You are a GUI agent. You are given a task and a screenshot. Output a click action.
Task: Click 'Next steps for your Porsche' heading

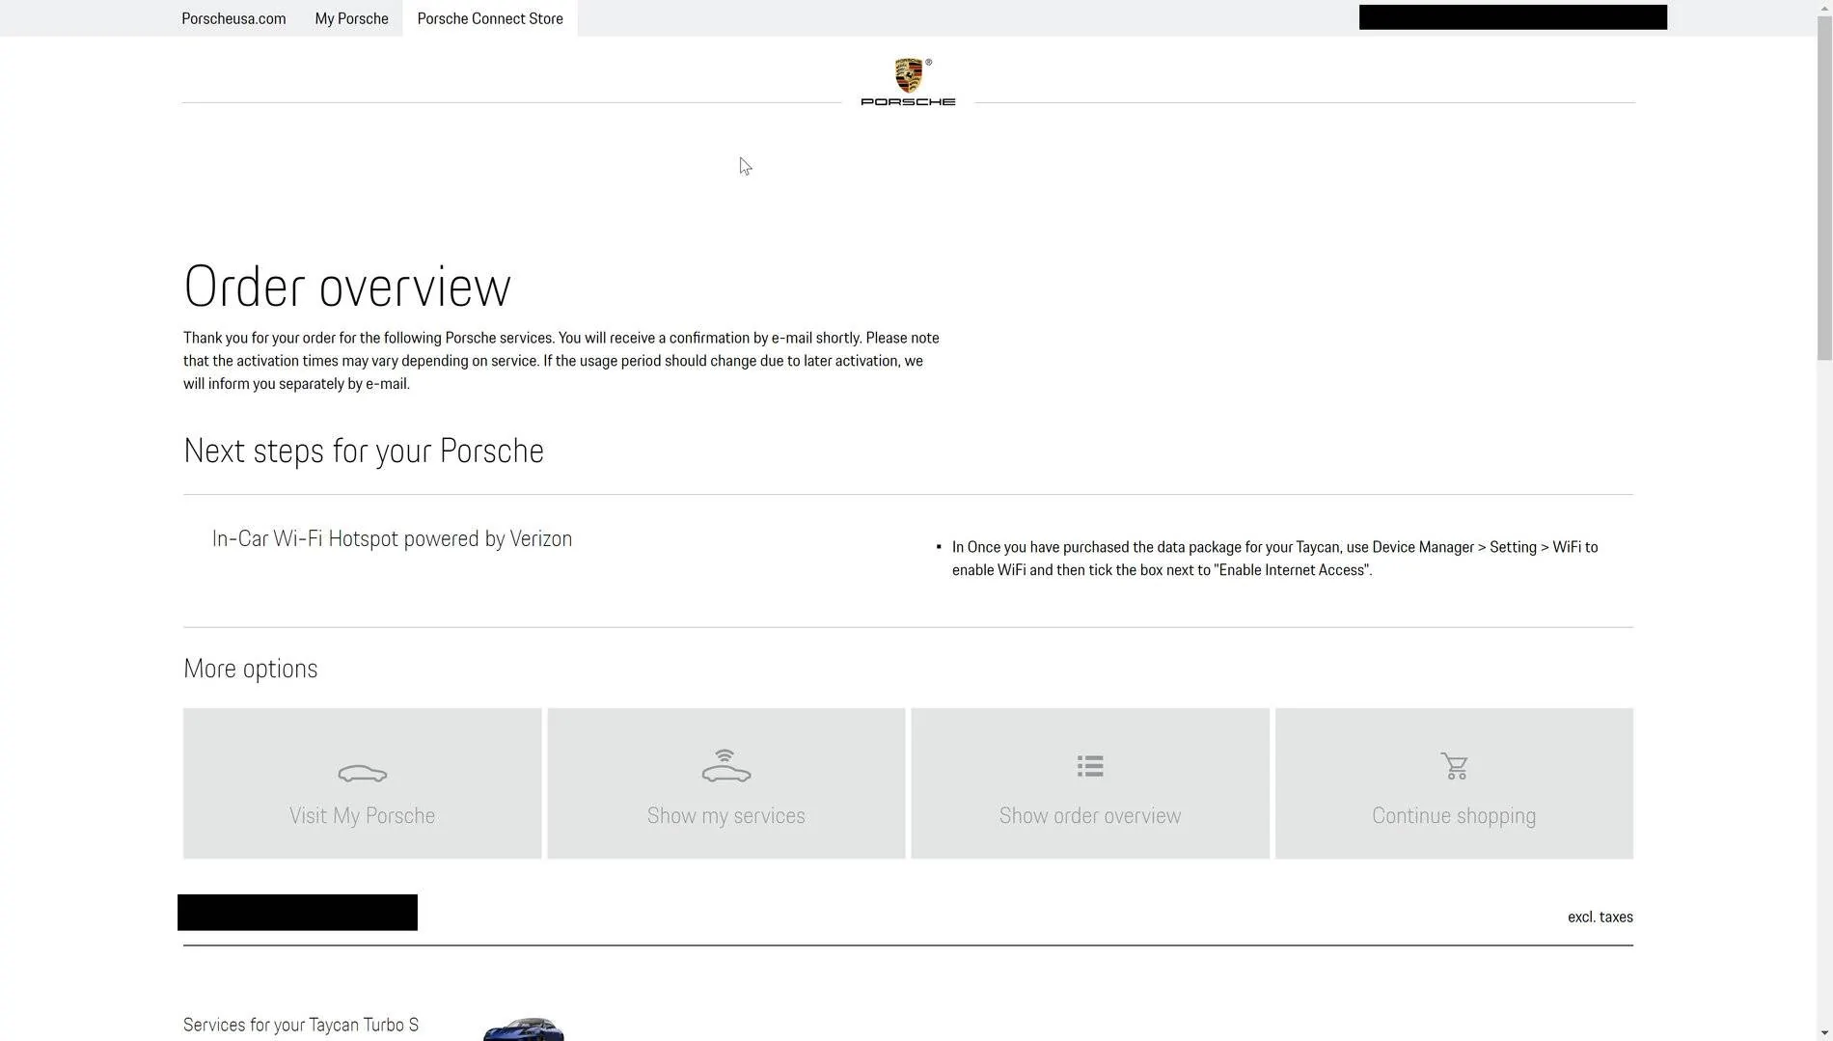[x=364, y=451]
